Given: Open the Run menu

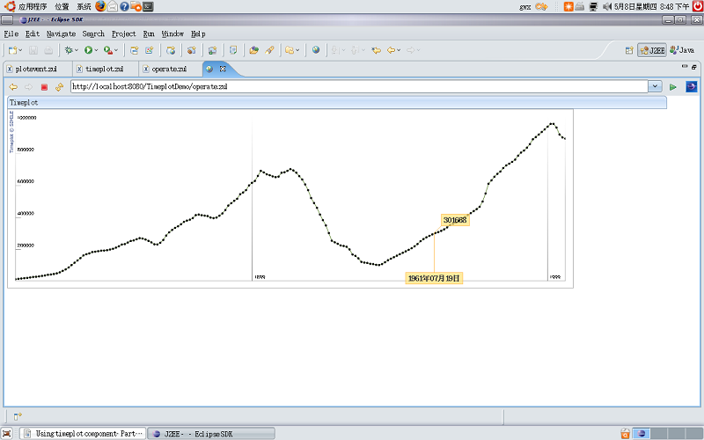Looking at the screenshot, I should 149,33.
